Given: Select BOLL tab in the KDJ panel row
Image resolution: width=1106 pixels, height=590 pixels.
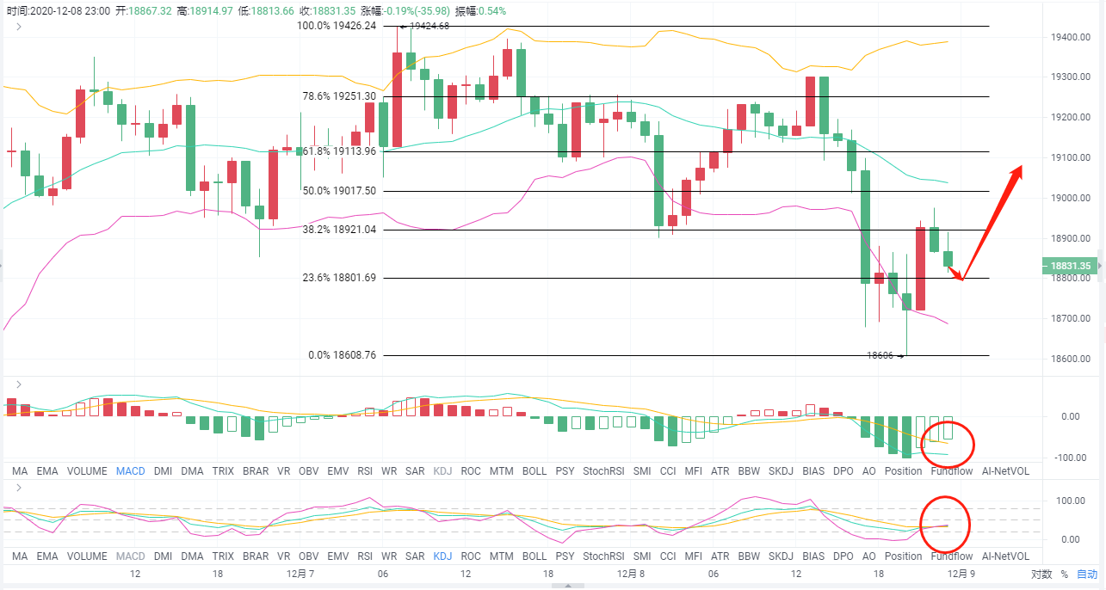Looking at the screenshot, I should point(534,556).
